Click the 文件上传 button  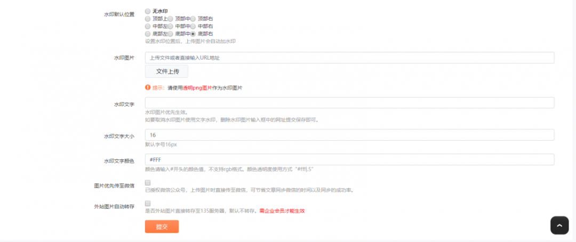(x=166, y=71)
